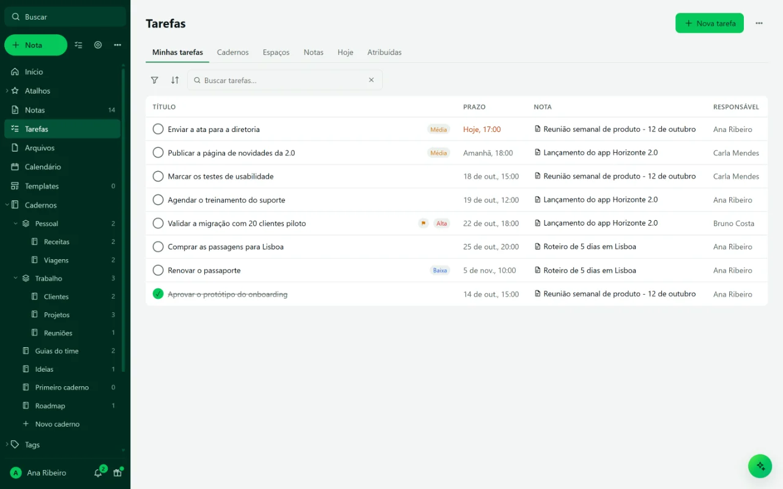Uncheck Aprovar o protótipo do onboarding
783x489 pixels.
158,294
